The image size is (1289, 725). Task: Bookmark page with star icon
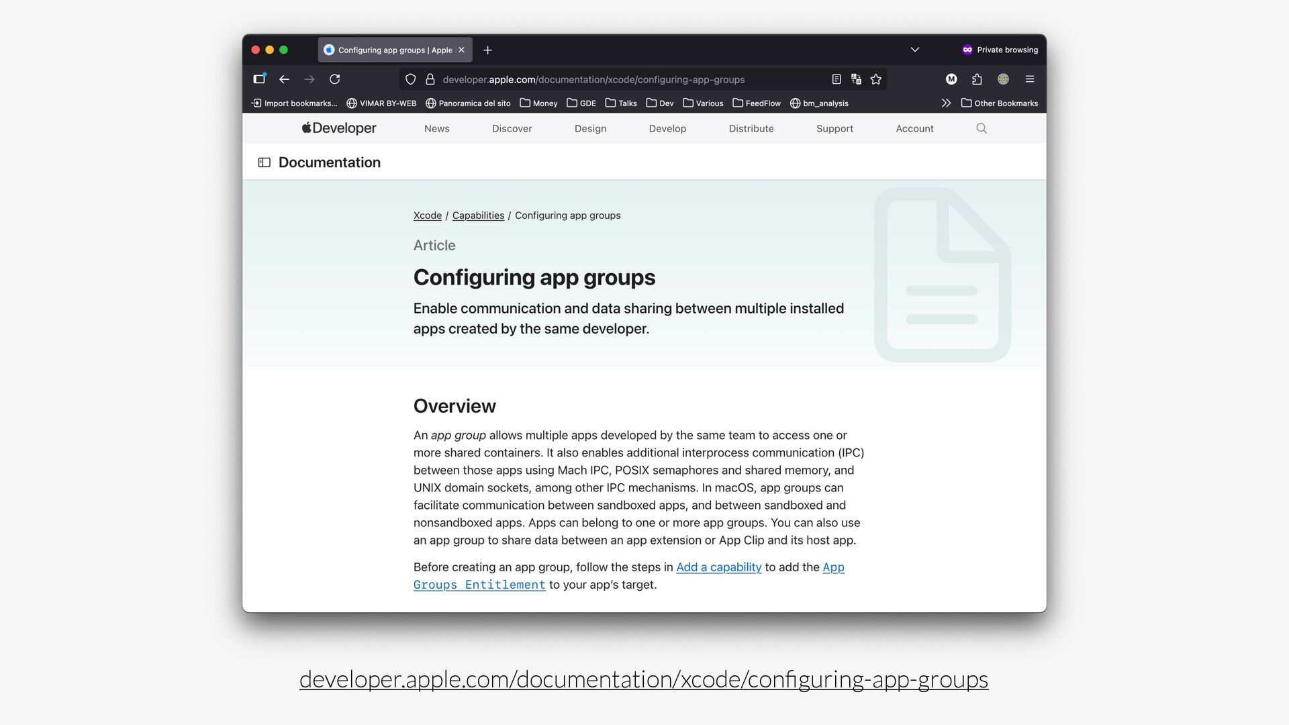(x=875, y=79)
